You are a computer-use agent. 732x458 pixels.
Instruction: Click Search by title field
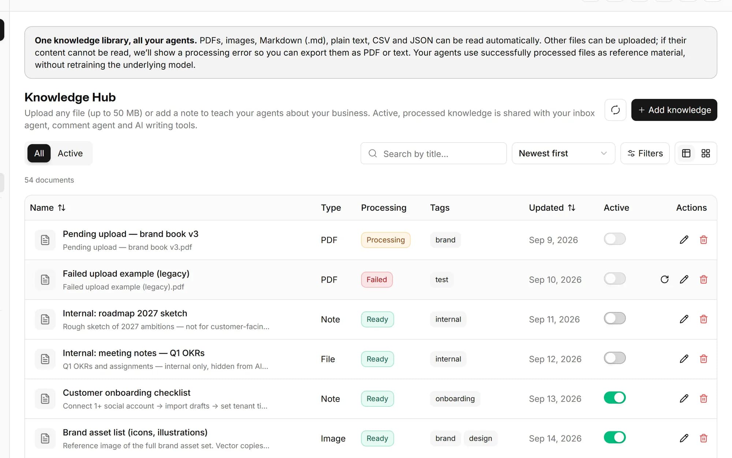(433, 153)
